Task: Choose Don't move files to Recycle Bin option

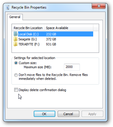Action: point(16,75)
